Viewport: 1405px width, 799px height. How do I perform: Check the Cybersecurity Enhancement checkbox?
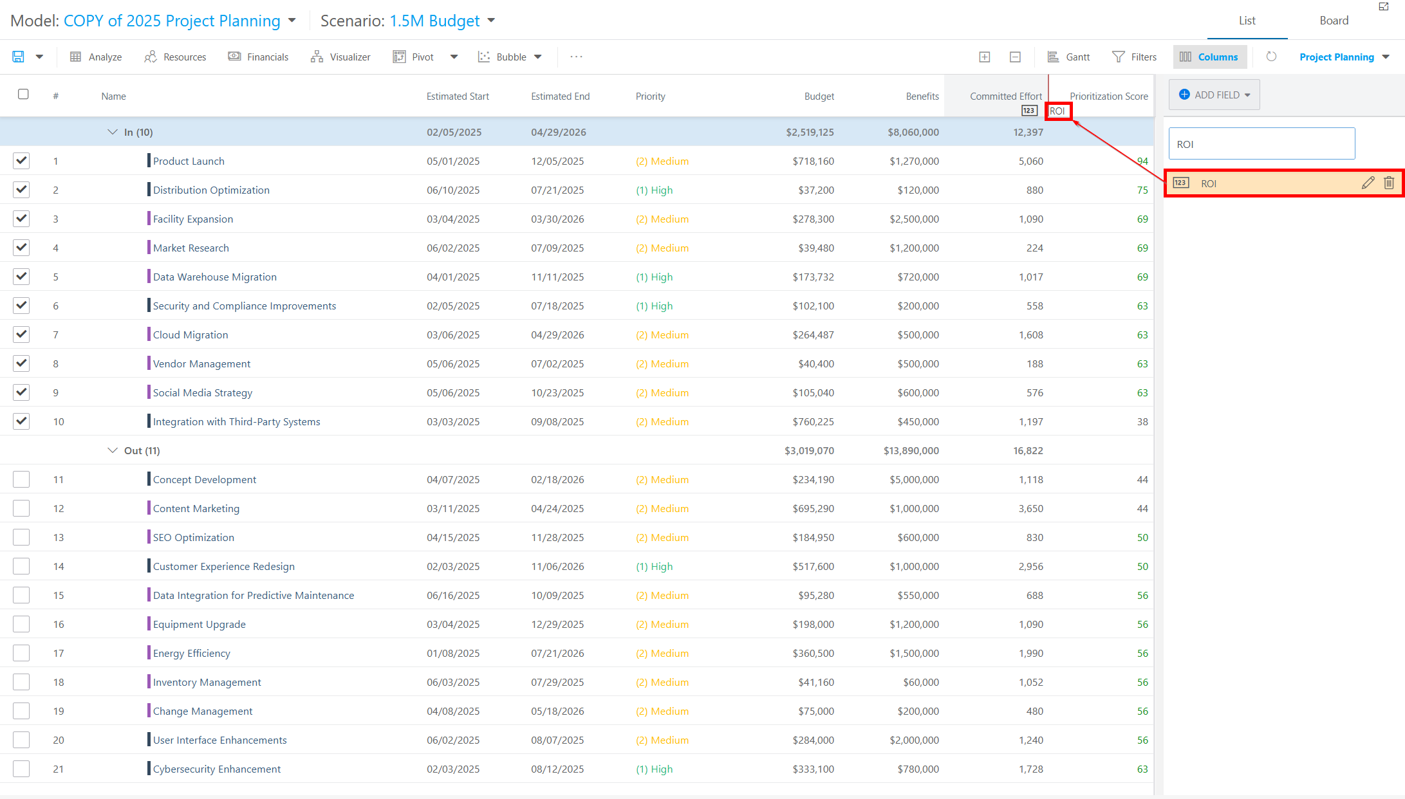21,769
